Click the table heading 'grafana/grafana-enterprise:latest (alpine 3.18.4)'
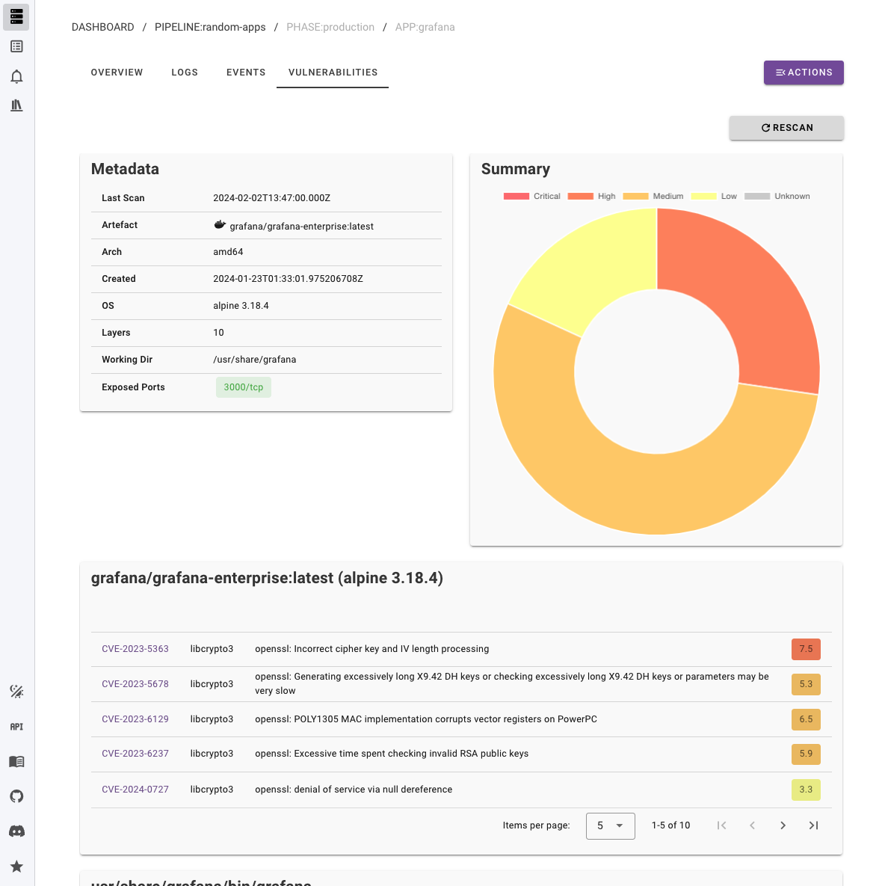885x886 pixels. coord(267,578)
